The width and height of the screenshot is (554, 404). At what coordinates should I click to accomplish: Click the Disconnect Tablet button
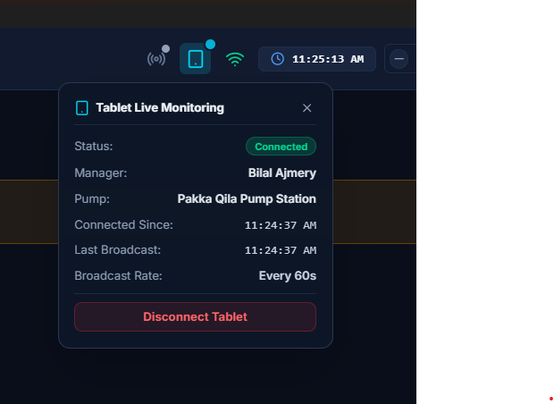coord(196,316)
